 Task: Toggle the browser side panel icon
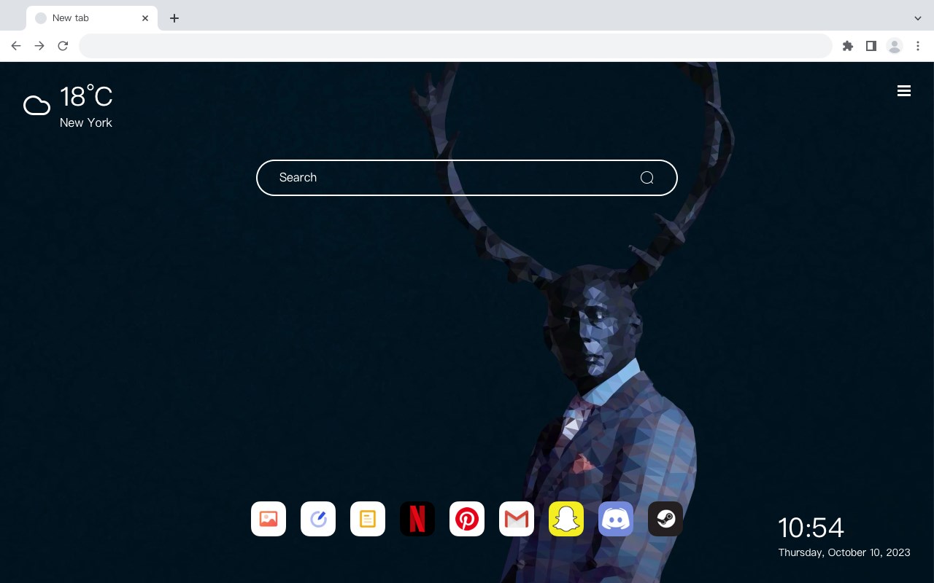point(871,46)
